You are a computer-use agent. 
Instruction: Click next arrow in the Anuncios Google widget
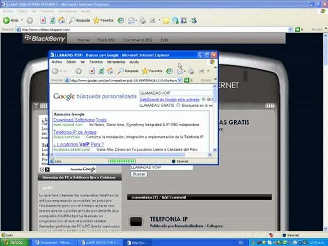[x=47, y=169]
